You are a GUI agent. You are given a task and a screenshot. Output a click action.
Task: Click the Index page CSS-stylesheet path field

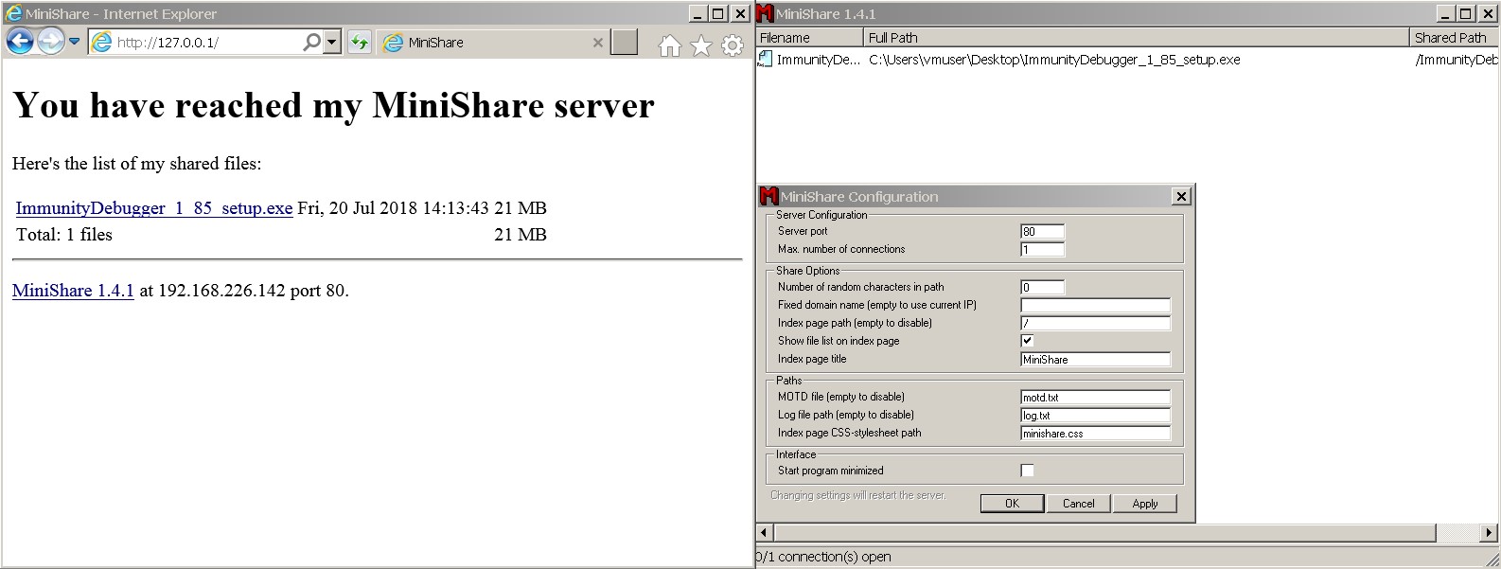pos(1095,434)
